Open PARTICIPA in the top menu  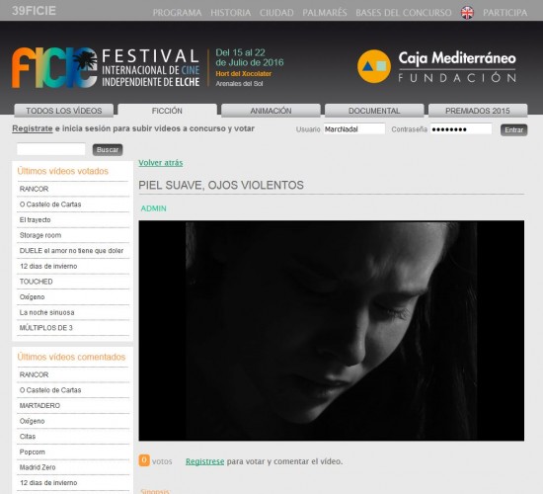point(504,13)
